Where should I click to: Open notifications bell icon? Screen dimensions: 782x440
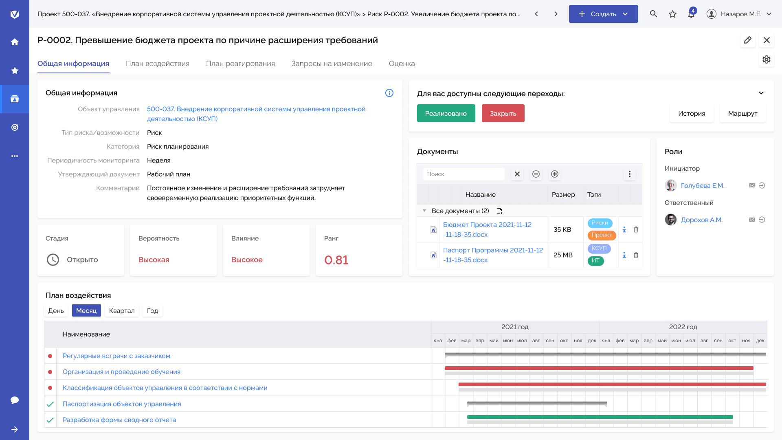pyautogui.click(x=691, y=14)
